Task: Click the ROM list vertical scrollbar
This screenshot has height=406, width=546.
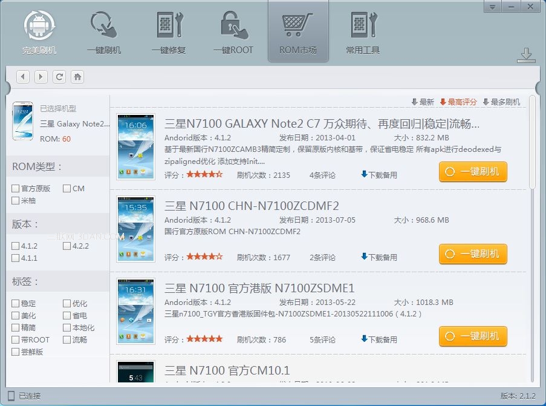Action: pos(531,143)
